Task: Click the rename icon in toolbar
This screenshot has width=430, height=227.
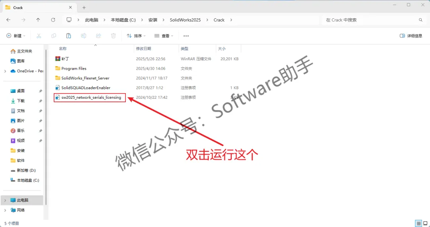Action: click(x=84, y=35)
